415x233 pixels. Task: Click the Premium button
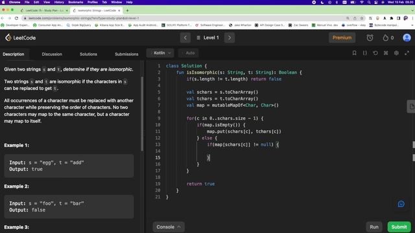(x=342, y=38)
